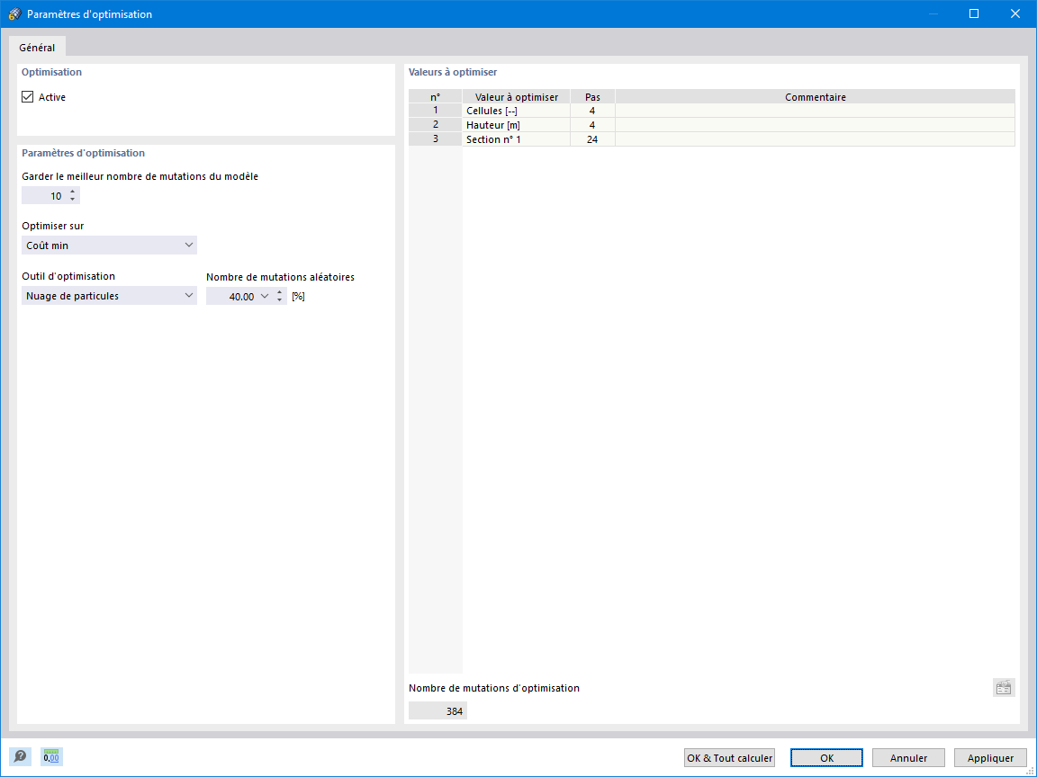Decrease the best mutations count stepper
This screenshot has height=777, width=1037.
73,200
